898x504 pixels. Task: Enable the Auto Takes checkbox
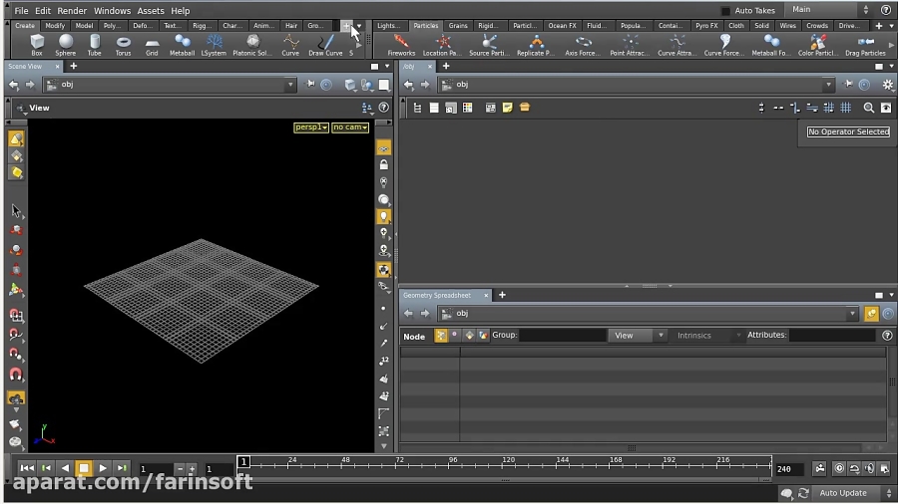(x=725, y=10)
